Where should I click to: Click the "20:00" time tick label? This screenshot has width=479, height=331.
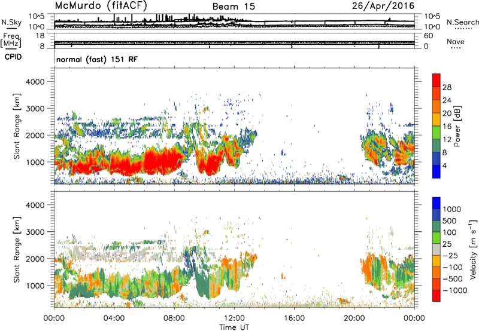pos(354,318)
